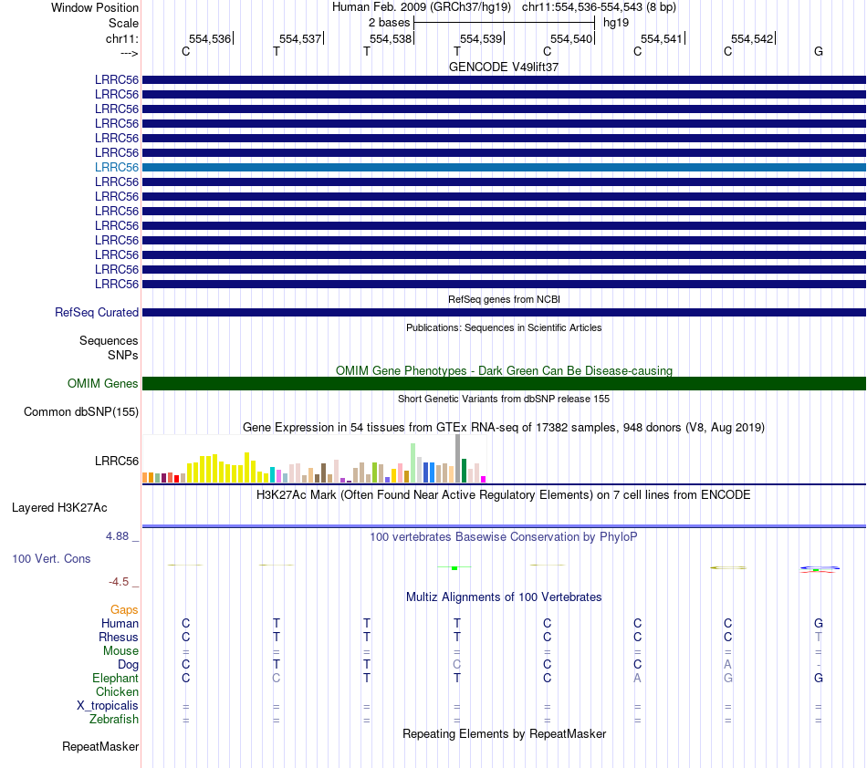Click the highlighted light-blue LRRC56 transcript label
Viewport: 867px width, 768px height.
pyautogui.click(x=117, y=168)
